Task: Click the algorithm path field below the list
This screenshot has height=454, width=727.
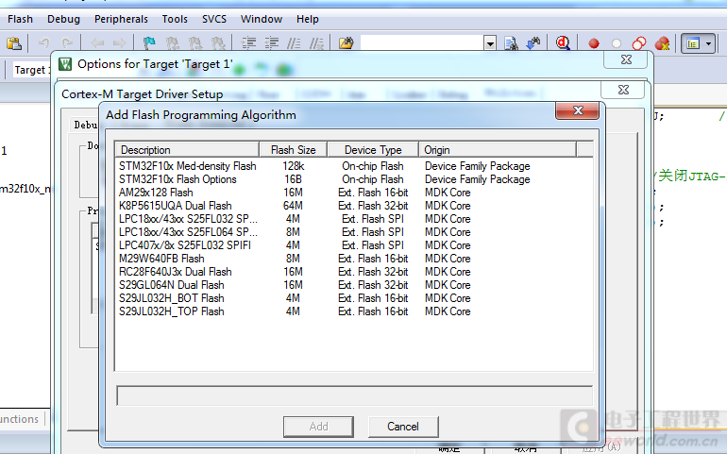Action: click(x=354, y=395)
